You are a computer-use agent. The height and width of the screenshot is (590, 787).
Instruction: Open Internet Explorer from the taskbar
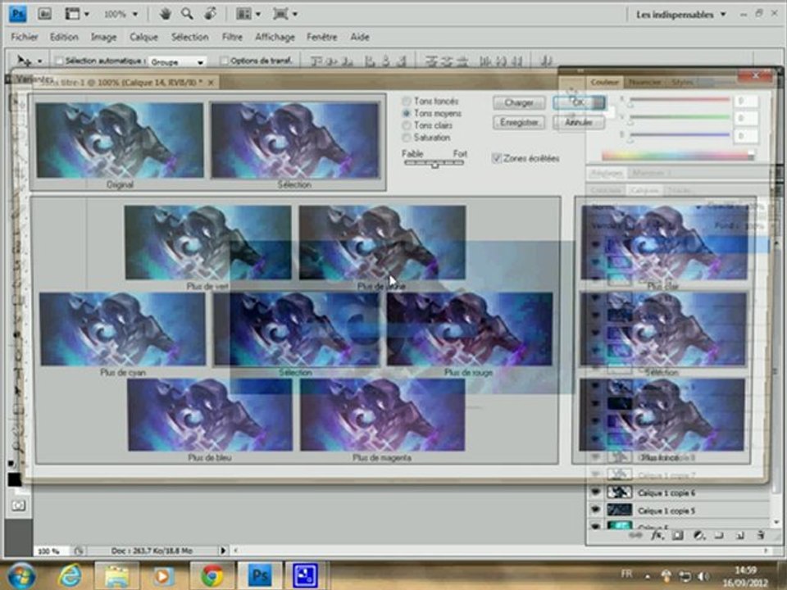point(70,575)
